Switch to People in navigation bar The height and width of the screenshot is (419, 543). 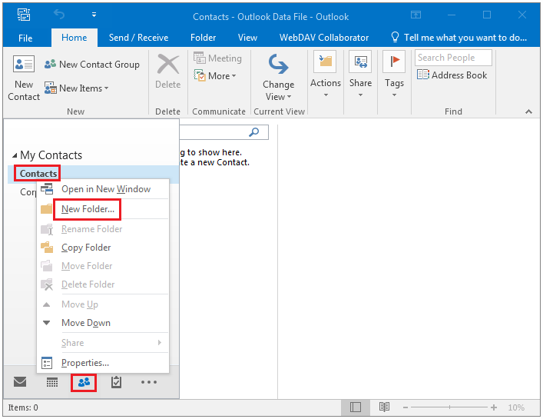(84, 382)
